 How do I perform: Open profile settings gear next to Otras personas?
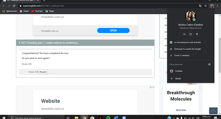[x=209, y=64]
